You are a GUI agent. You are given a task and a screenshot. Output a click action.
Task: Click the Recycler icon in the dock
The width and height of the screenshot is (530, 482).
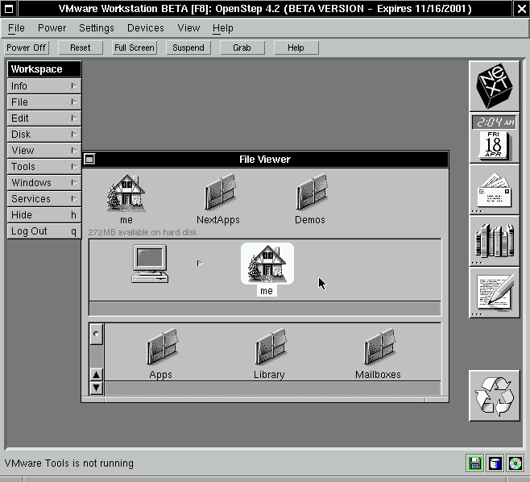point(494,395)
